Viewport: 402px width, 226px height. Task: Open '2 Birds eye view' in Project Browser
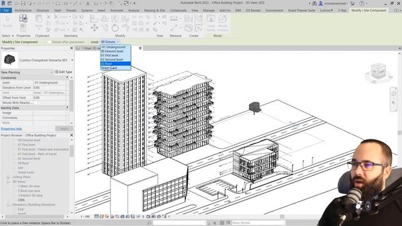(29, 191)
